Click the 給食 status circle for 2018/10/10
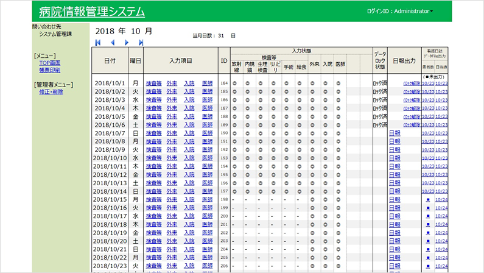 coord(300,158)
